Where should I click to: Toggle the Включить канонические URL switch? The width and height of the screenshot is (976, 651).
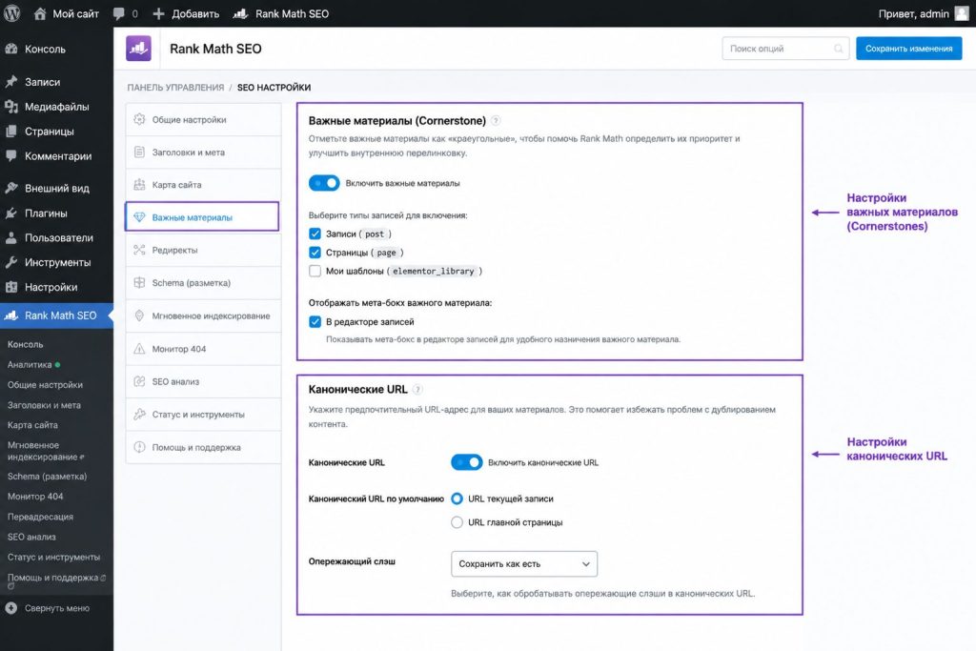[x=467, y=462]
